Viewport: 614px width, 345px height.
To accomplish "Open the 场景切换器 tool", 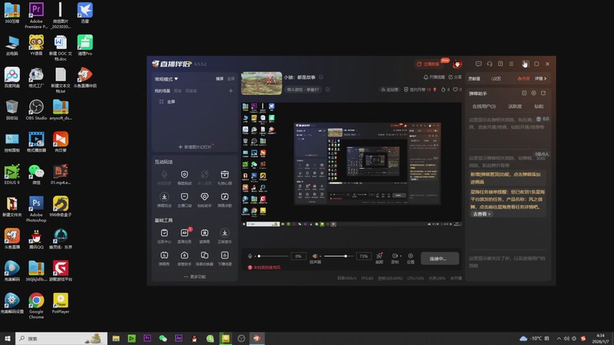I will click(x=204, y=258).
